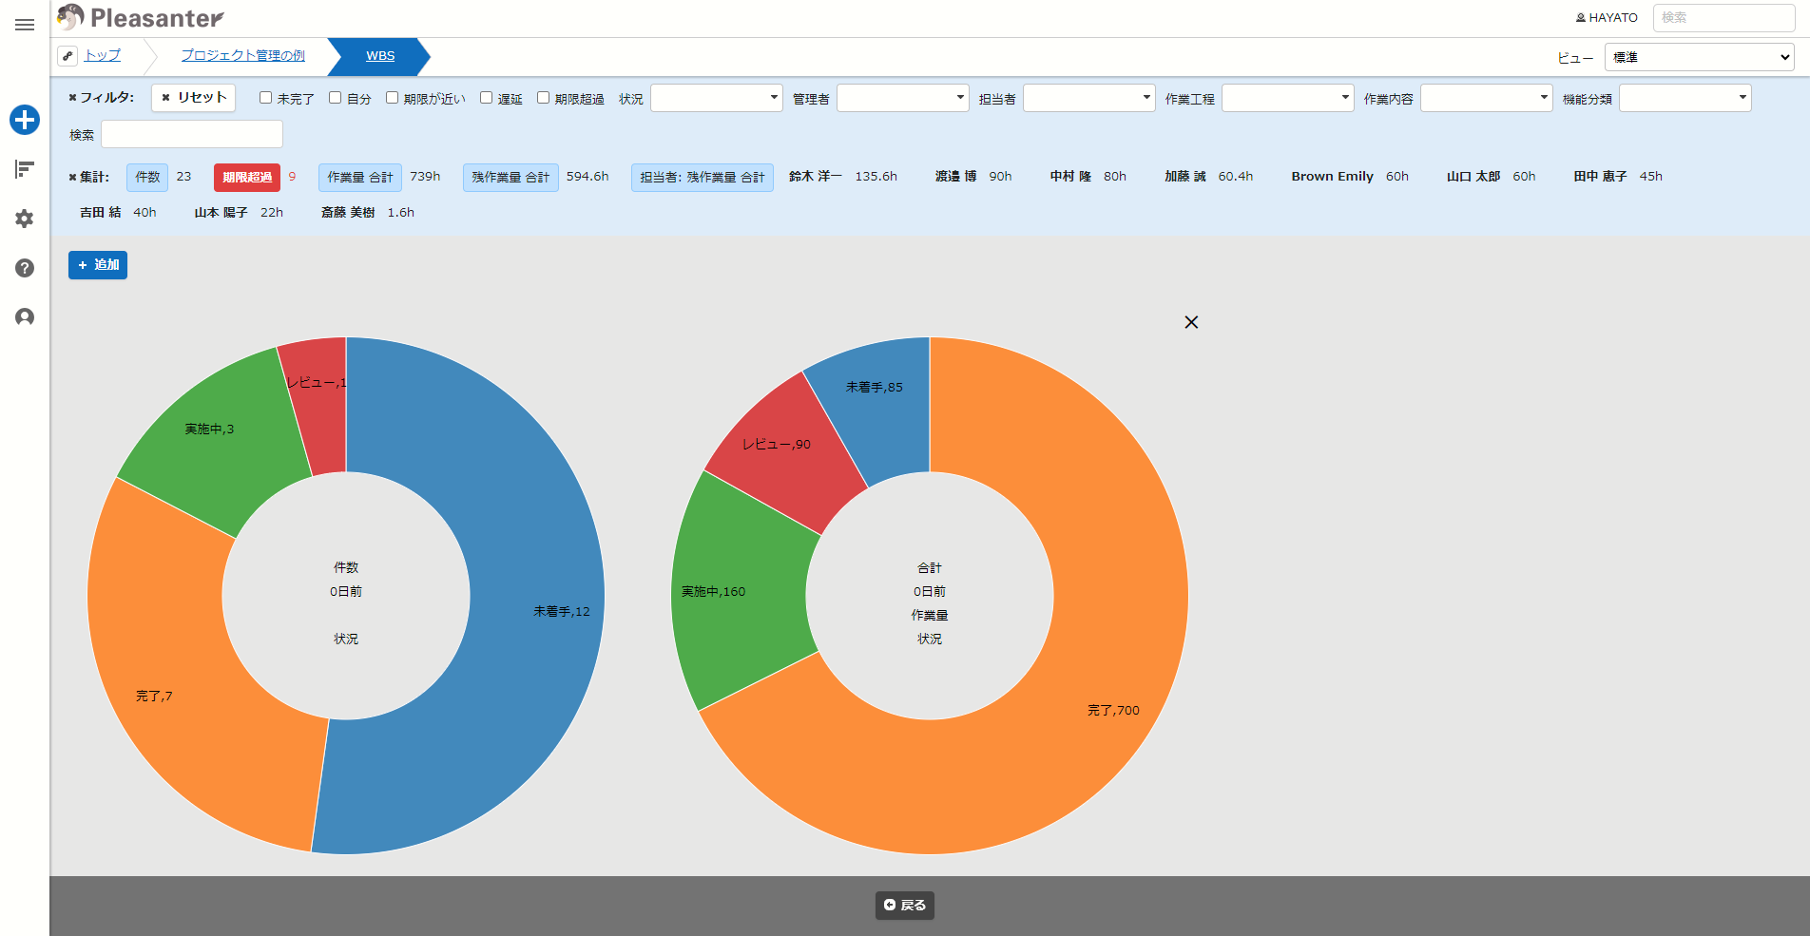Toggle the 自分 filter checkbox
The height and width of the screenshot is (936, 1810).
(x=336, y=98)
